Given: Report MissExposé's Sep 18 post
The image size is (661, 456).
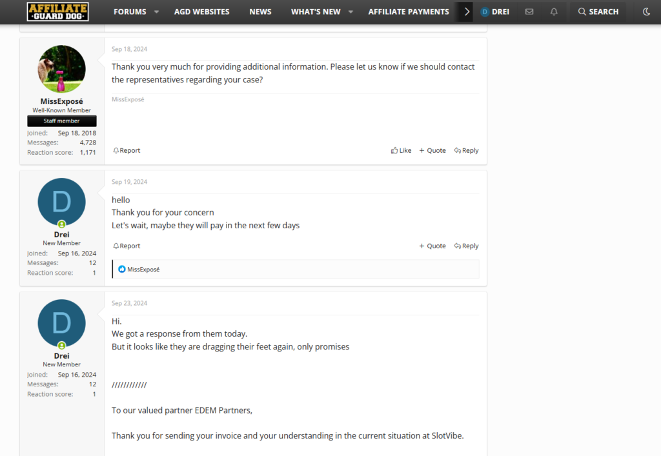Looking at the screenshot, I should click(127, 150).
